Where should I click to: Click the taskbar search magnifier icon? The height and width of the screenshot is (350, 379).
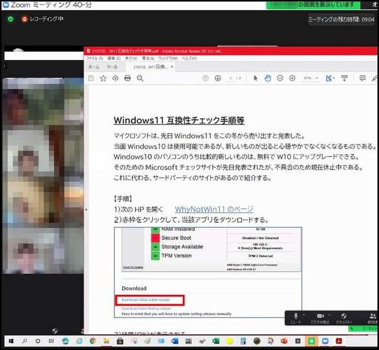click(x=24, y=341)
